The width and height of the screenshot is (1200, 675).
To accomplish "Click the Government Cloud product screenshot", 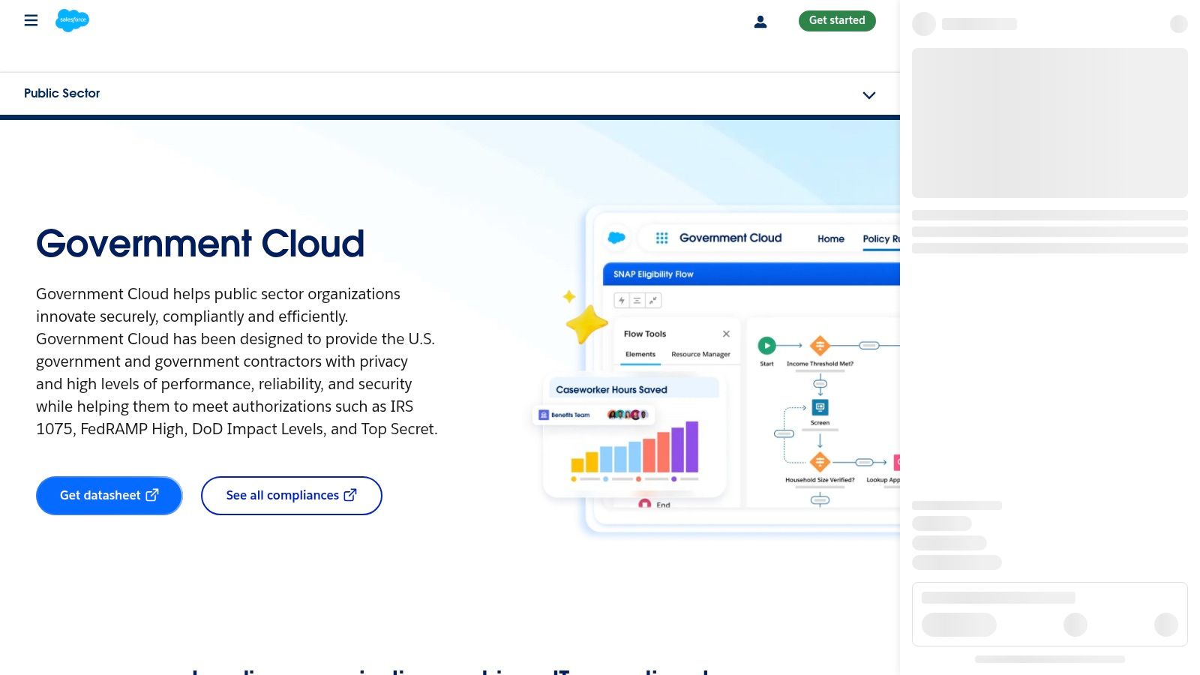I will point(716,371).
